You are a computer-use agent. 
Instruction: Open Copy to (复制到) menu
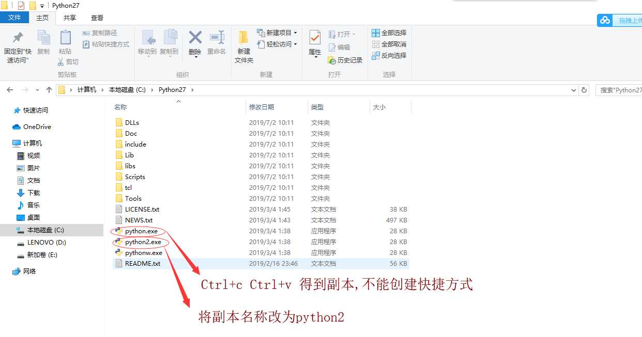[169, 43]
